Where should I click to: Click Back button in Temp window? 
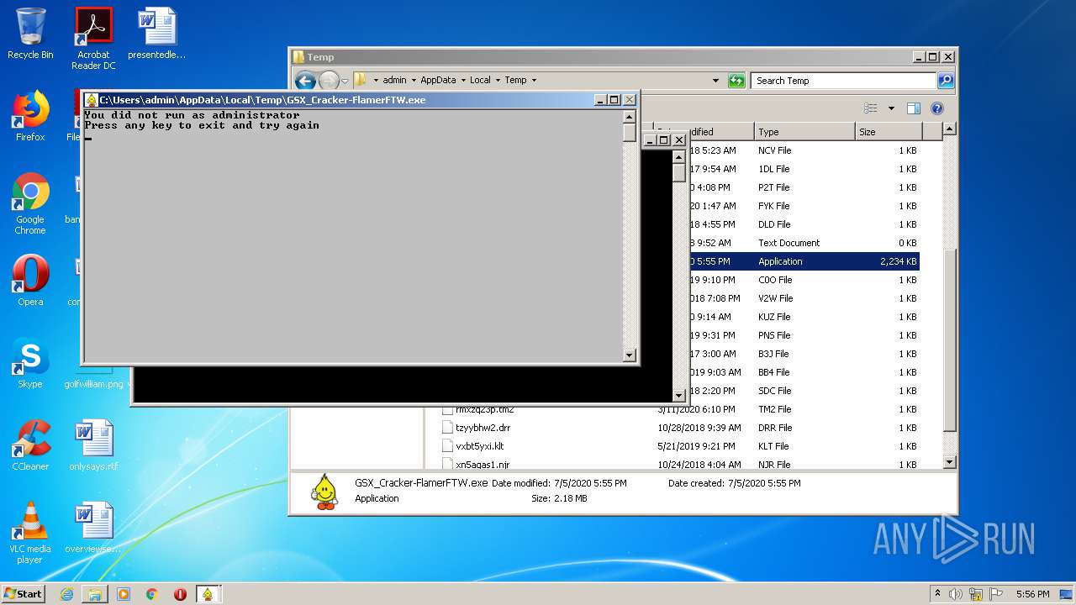click(x=304, y=81)
